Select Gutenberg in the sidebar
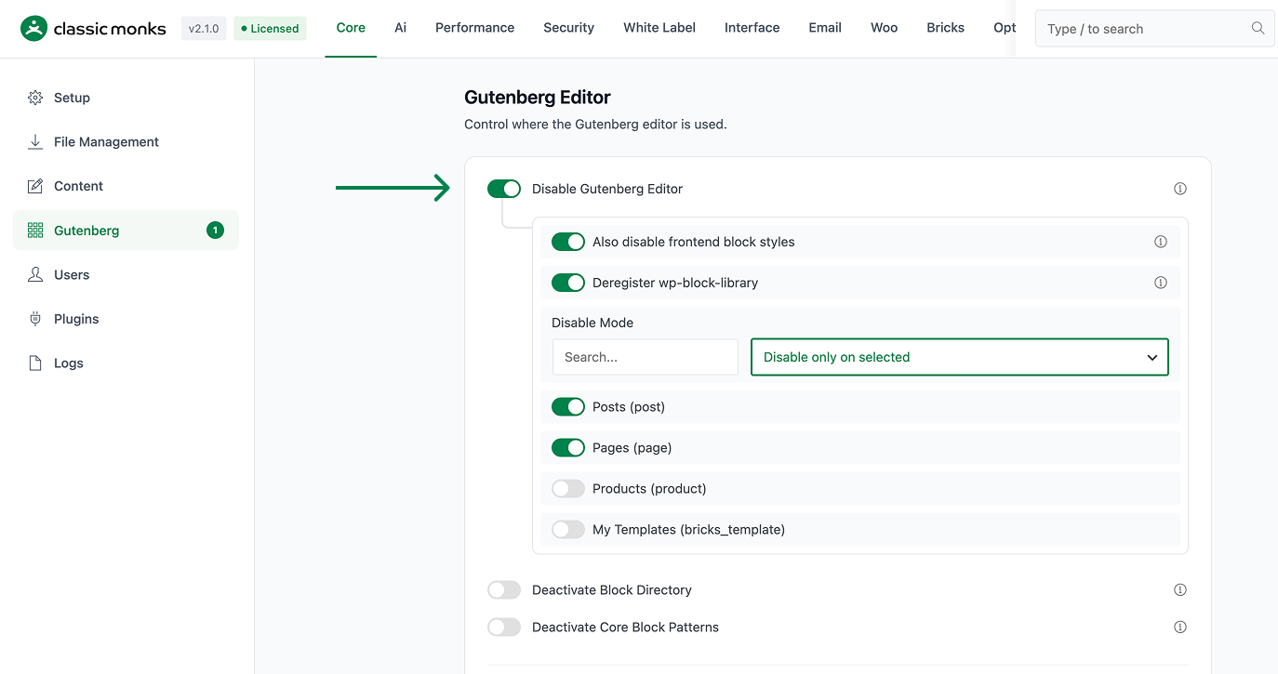This screenshot has width=1278, height=674. pyautogui.click(x=126, y=231)
